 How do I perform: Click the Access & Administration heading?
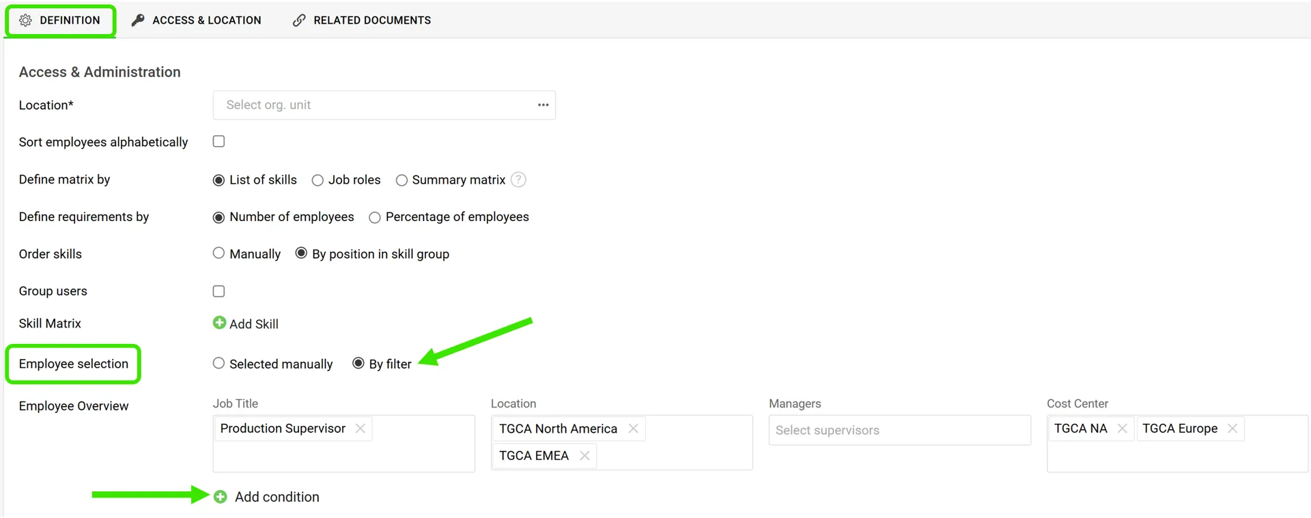click(x=100, y=72)
